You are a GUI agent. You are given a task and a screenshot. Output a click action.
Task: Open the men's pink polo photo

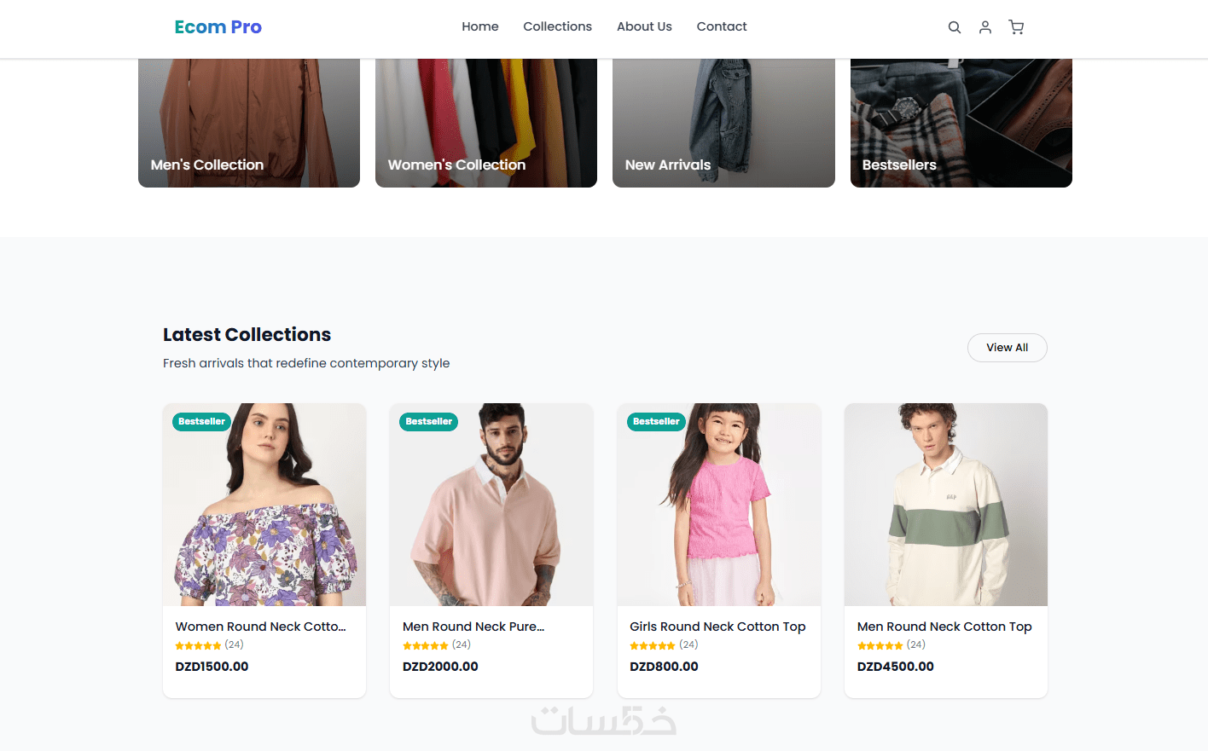click(491, 511)
